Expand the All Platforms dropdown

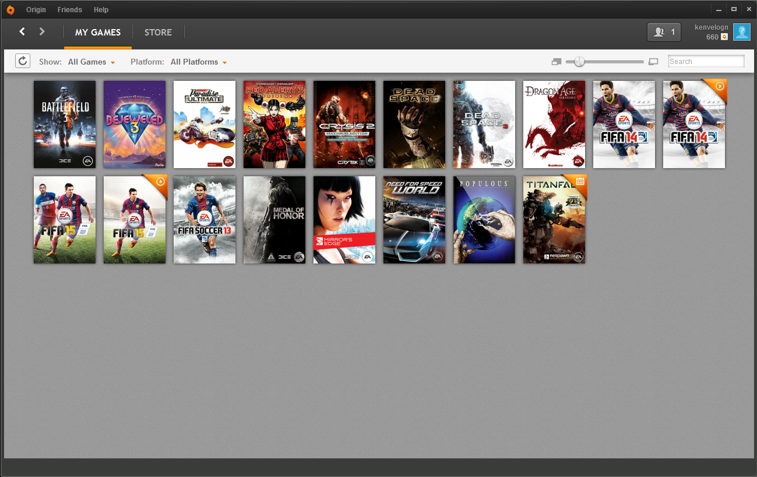pos(199,62)
